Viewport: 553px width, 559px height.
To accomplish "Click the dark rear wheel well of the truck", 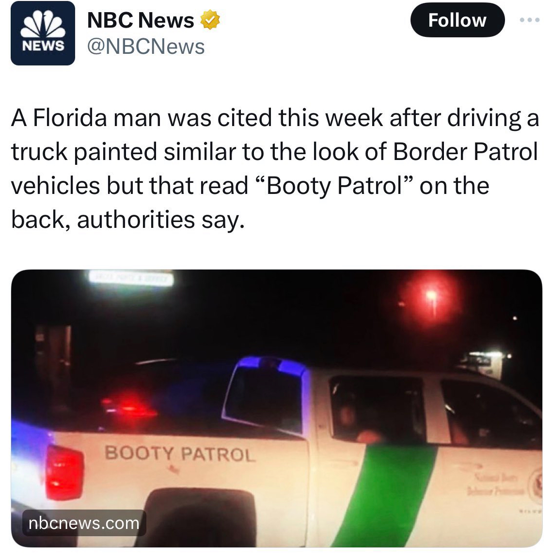I will point(201,517).
